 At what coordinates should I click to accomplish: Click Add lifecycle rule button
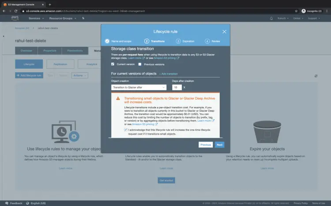pyautogui.click(x=29, y=75)
